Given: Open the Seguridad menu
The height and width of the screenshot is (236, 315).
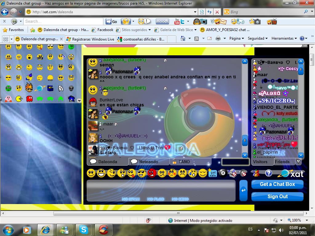Looking at the screenshot, I should (x=258, y=38).
